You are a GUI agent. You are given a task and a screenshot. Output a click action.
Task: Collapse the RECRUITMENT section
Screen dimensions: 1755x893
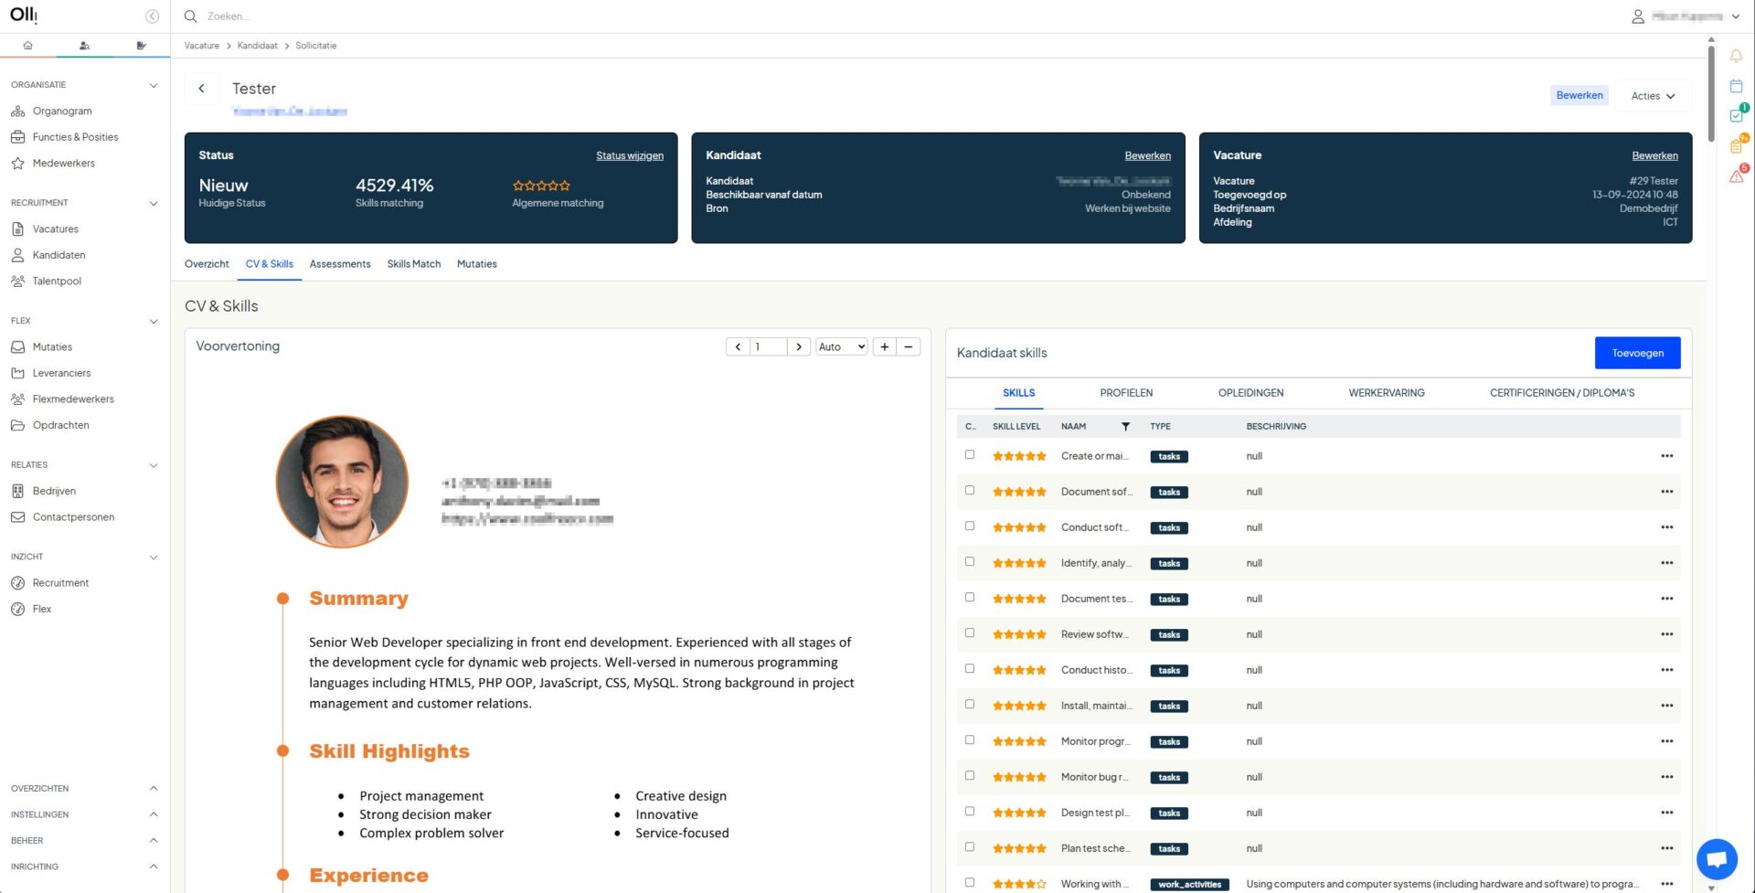pyautogui.click(x=154, y=203)
